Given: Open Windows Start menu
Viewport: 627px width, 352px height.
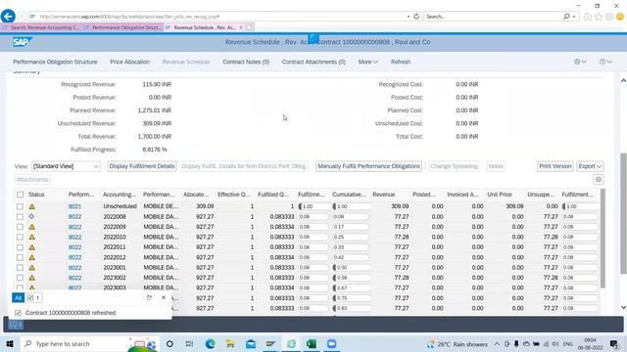Looking at the screenshot, I should coord(9,343).
